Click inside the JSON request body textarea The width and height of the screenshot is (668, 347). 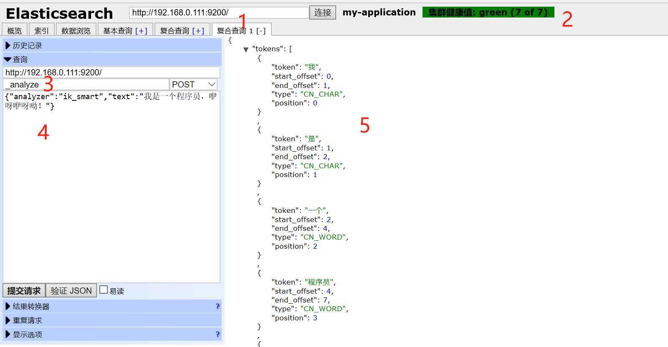[x=111, y=187]
